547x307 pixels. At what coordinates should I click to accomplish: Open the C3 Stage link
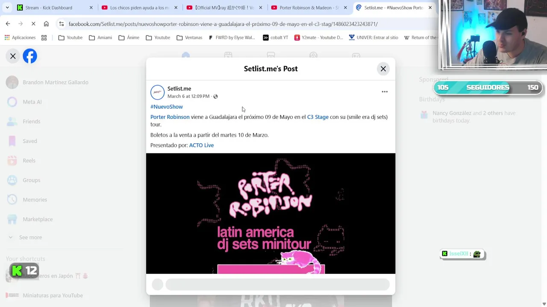click(x=318, y=117)
